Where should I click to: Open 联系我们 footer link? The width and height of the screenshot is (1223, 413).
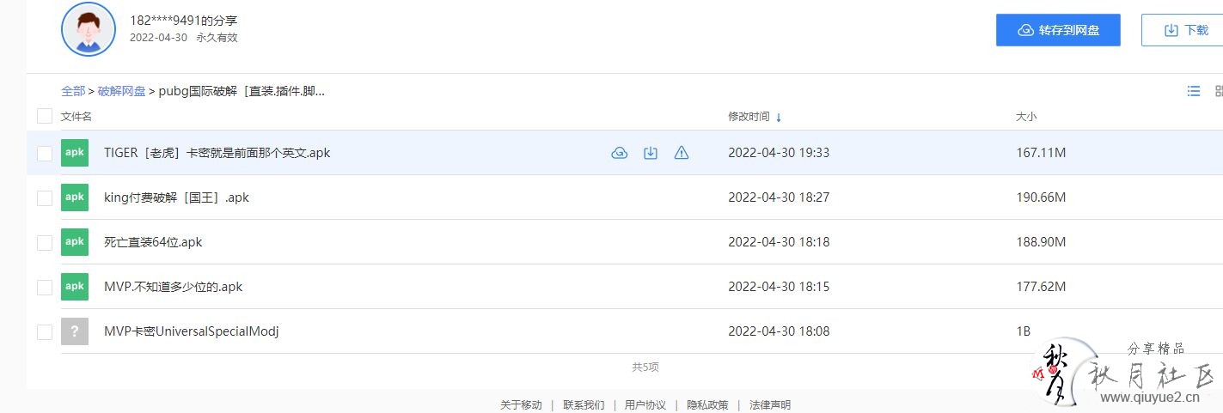click(x=584, y=405)
